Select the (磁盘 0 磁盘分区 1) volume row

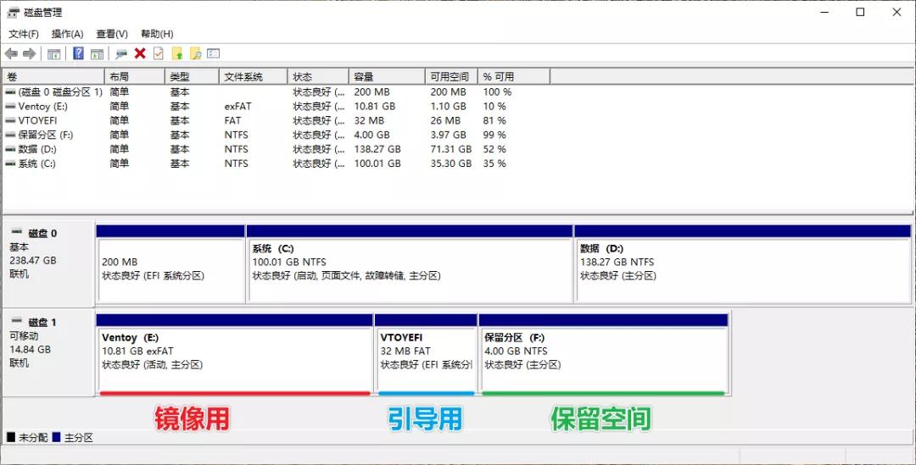[276, 92]
